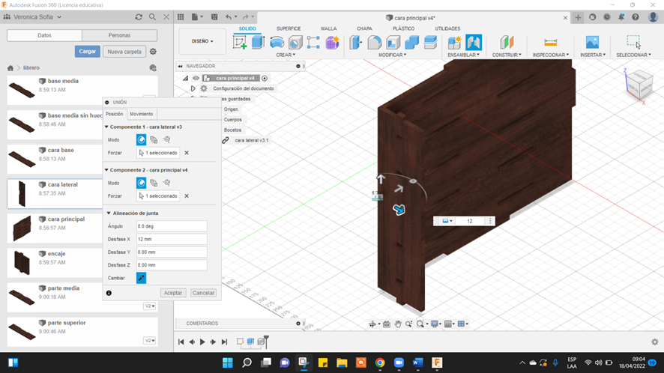Open the DISEÑO workspace dropdown
This screenshot has height=373, width=664.
click(x=202, y=41)
